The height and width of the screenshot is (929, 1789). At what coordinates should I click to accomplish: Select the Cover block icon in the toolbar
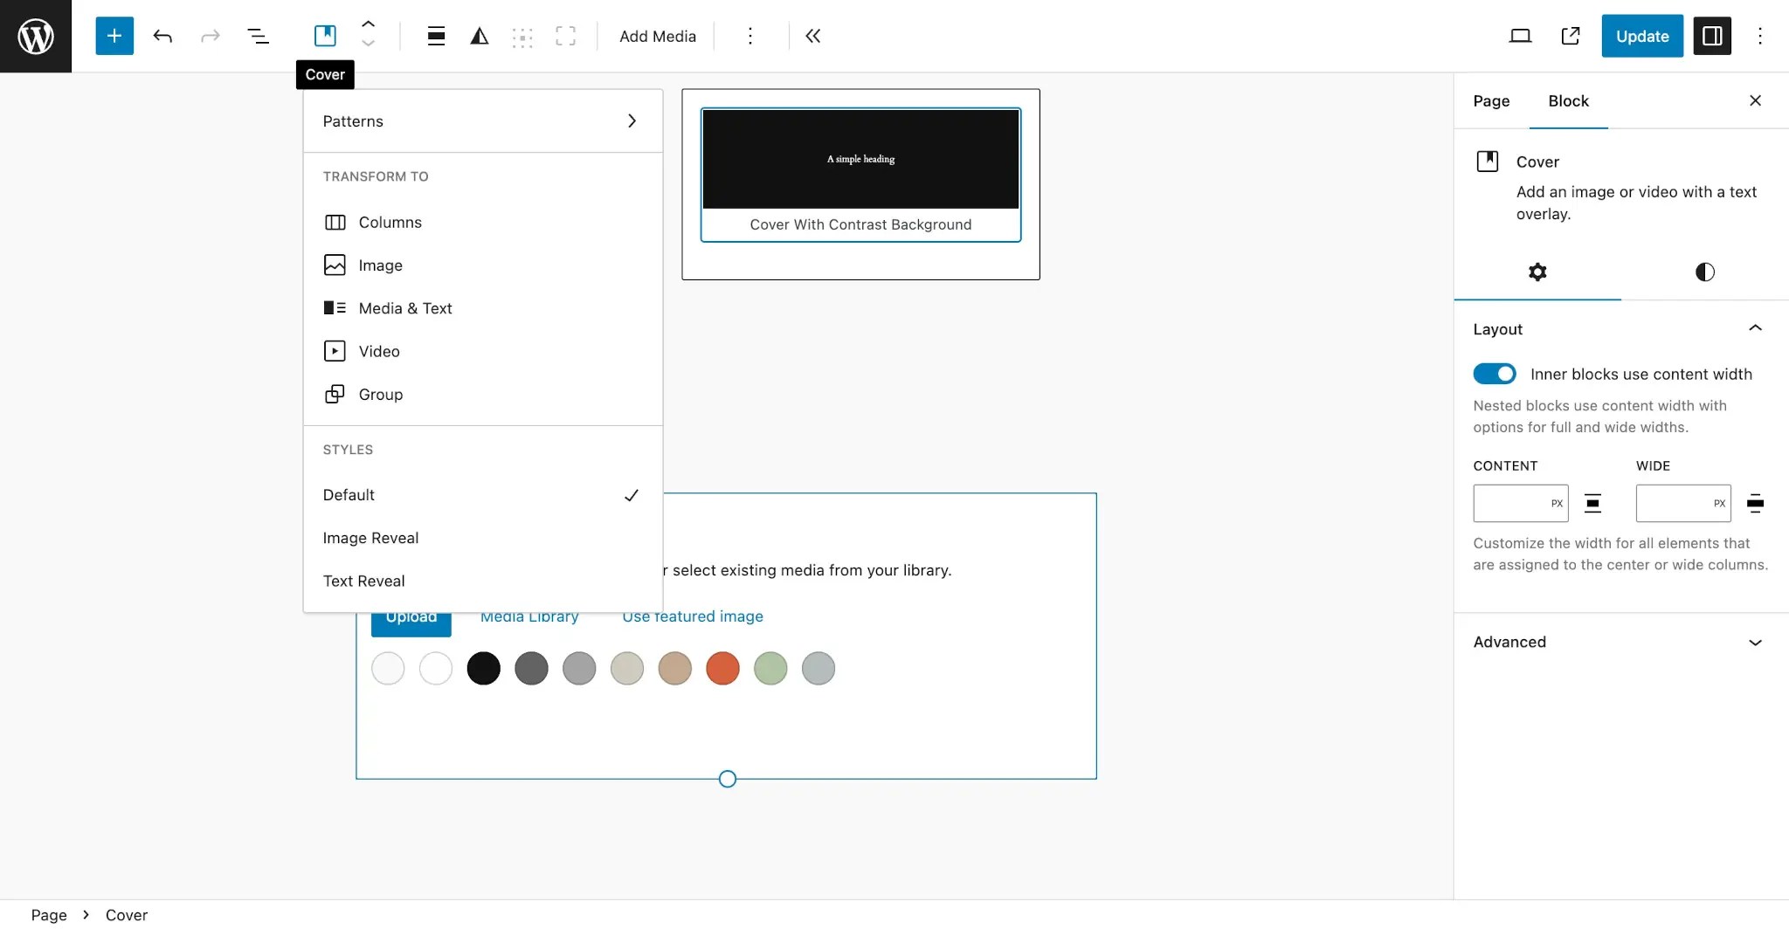coord(326,35)
